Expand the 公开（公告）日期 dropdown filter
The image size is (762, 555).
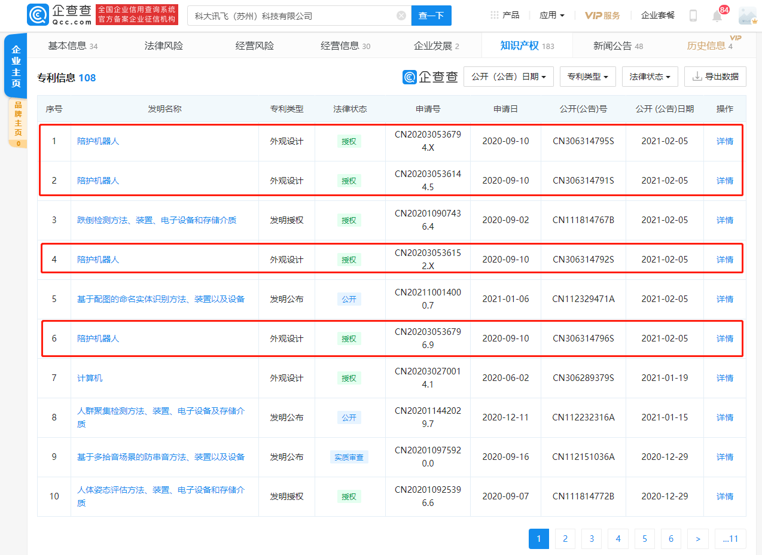tap(508, 77)
